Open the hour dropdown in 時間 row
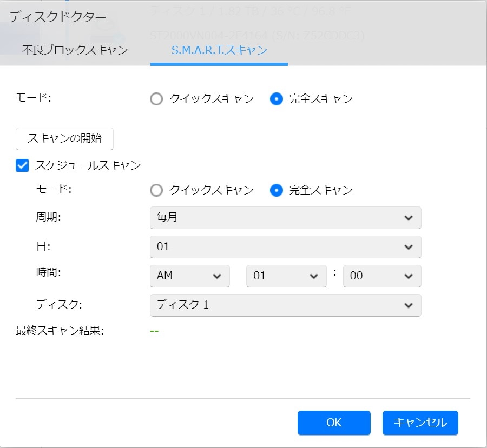The width and height of the screenshot is (487, 448). [286, 276]
